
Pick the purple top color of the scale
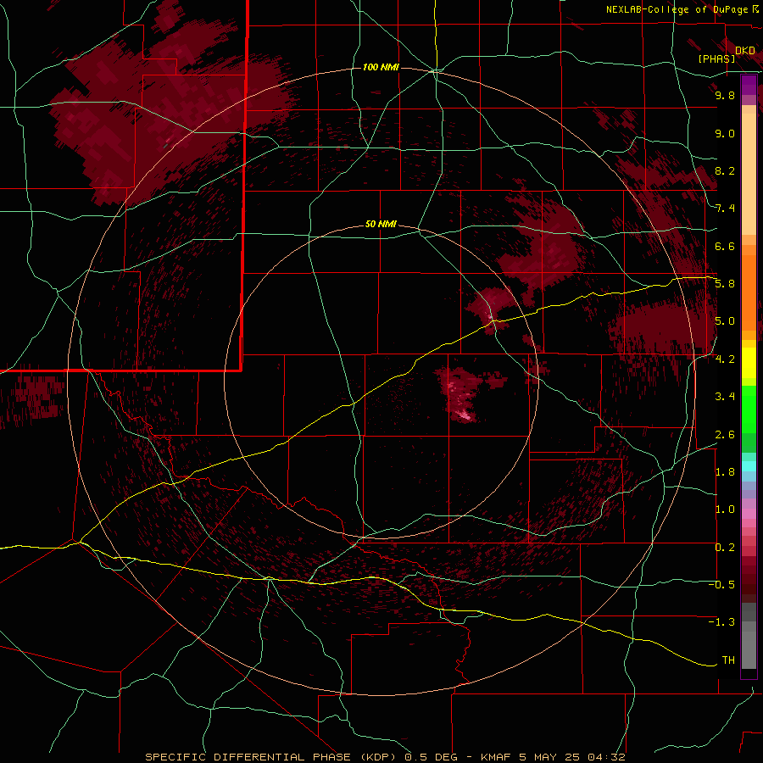coord(749,85)
